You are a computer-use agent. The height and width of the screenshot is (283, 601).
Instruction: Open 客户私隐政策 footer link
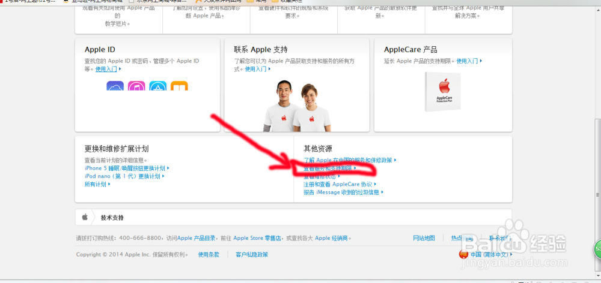pyautogui.click(x=252, y=255)
